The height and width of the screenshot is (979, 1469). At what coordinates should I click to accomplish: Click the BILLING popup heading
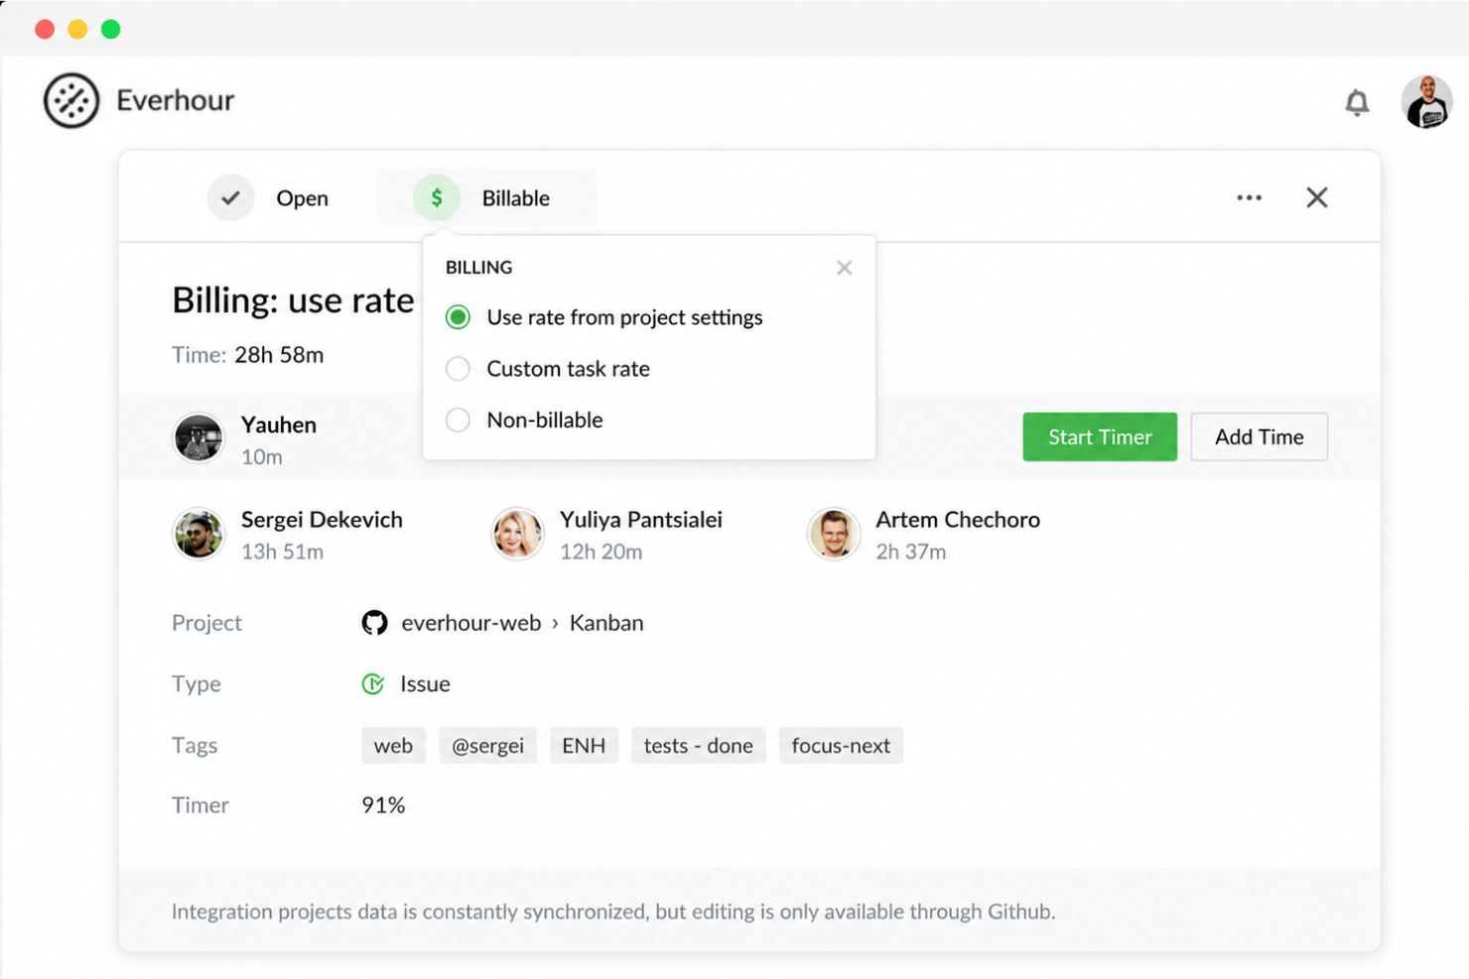(x=479, y=268)
